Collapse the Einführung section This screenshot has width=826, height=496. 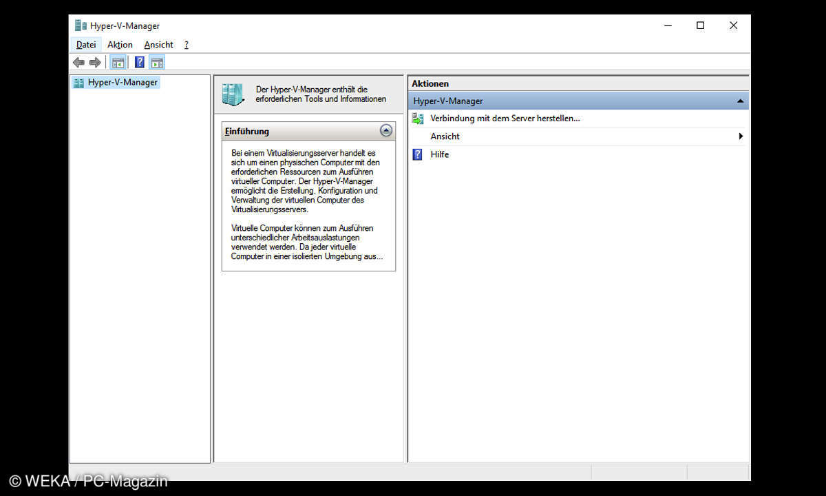[386, 131]
